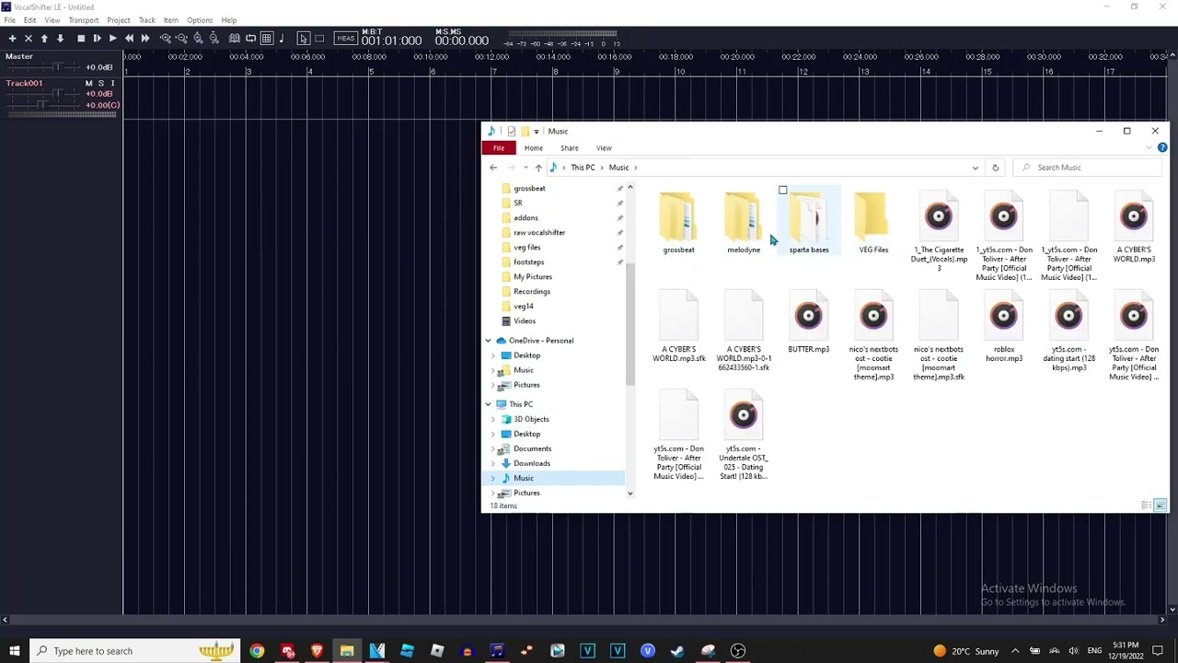
Task: Click the book-shaped icon in VocalShifter toolbar
Action: point(235,39)
